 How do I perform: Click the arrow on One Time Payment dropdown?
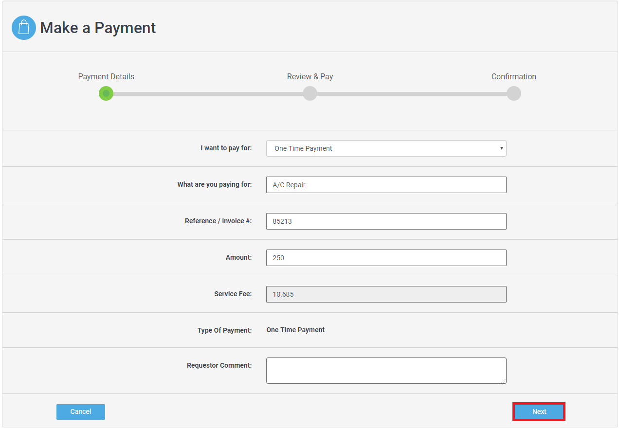(501, 148)
